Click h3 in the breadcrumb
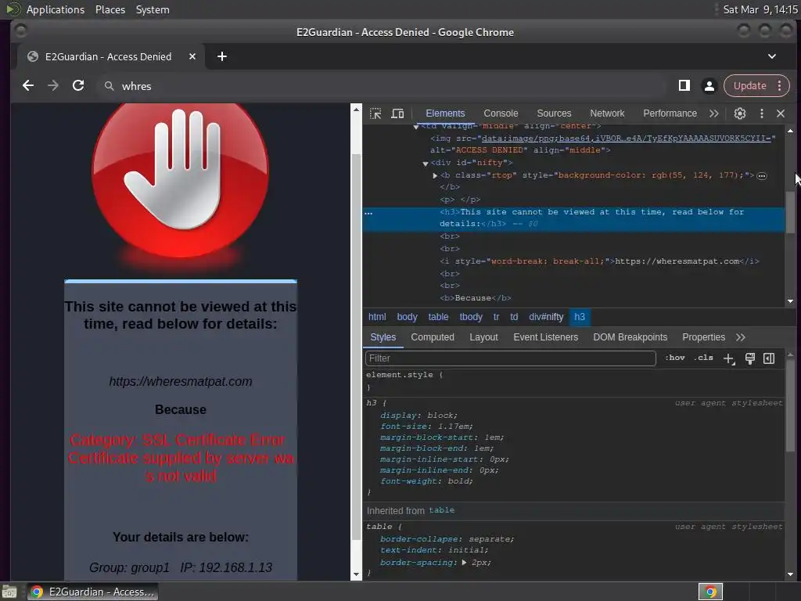The width and height of the screenshot is (801, 601). point(580,317)
